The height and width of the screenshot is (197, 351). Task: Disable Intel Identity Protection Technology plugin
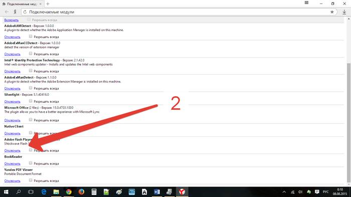click(x=13, y=71)
